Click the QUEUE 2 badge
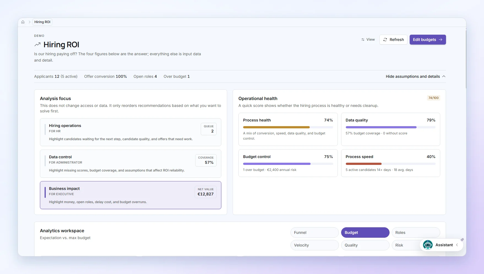 209,129
